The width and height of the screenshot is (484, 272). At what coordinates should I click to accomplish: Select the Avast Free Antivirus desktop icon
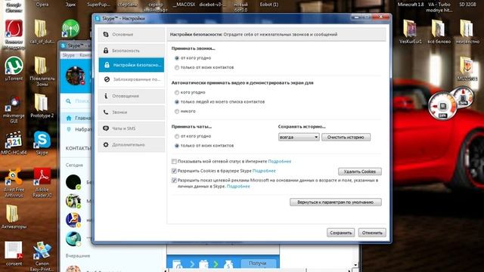tap(14, 183)
